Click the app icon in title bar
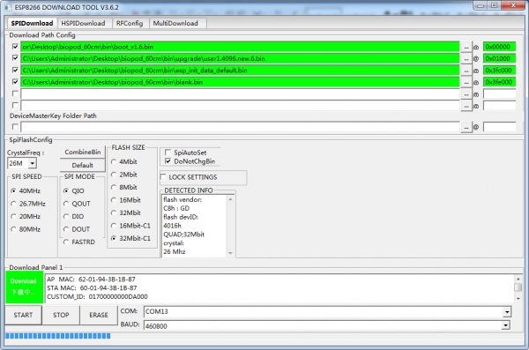The height and width of the screenshot is (350, 529). pyautogui.click(x=8, y=7)
